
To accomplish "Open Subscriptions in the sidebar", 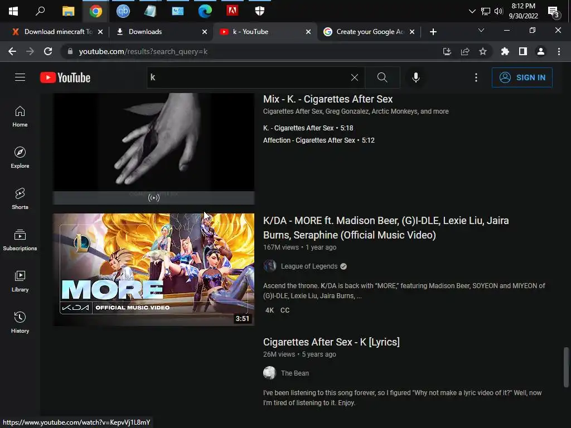I will 20,240.
